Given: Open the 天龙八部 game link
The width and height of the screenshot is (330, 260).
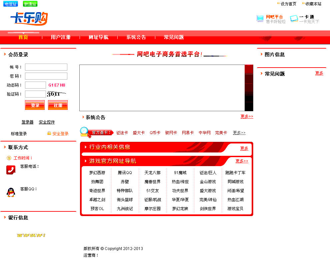Looking at the screenshot, I should 152,172.
